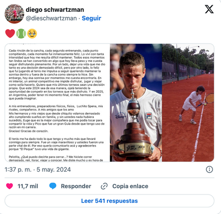The width and height of the screenshot is (221, 214).
Task: Open the trophy kiss photo
Action: [x=136, y=103]
